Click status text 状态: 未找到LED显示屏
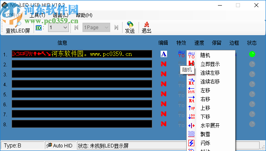Screen dimensions: 266x151 point(103,145)
